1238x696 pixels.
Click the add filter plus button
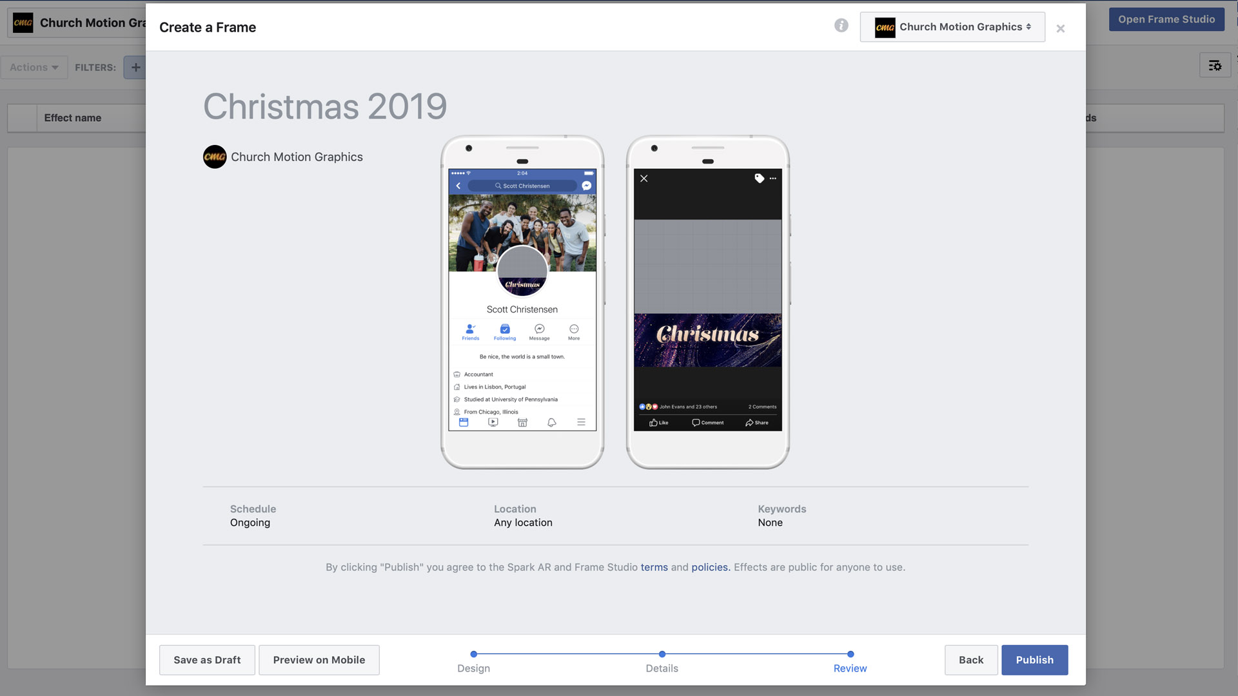point(135,67)
